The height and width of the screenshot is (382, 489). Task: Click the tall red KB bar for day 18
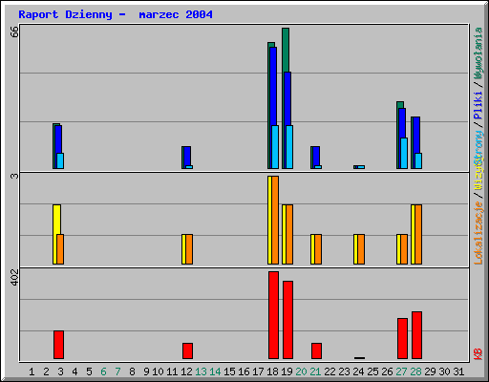273,315
